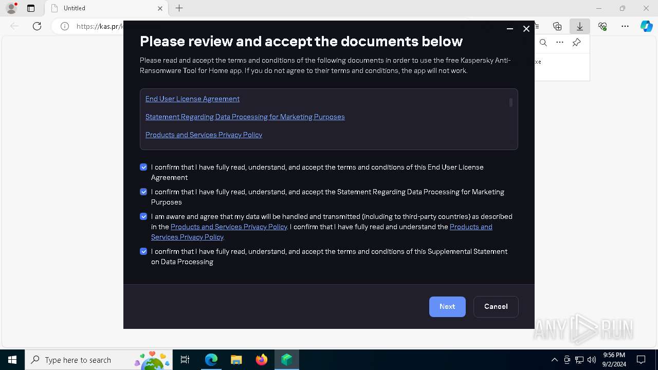Uncheck End User License Agreement confirmation
658x370 pixels.
(x=143, y=167)
